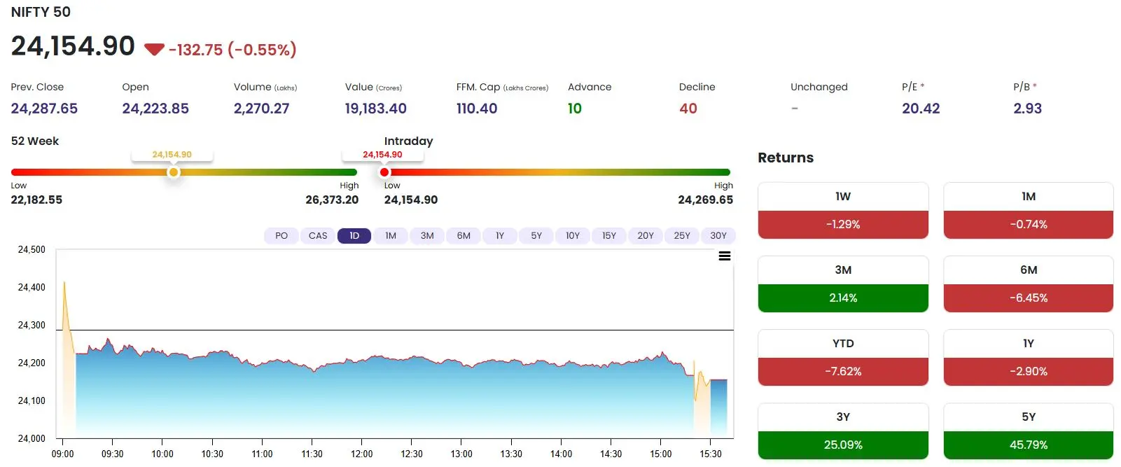The image size is (1121, 467).
Task: Switch chart to 1M range
Action: pyautogui.click(x=391, y=236)
